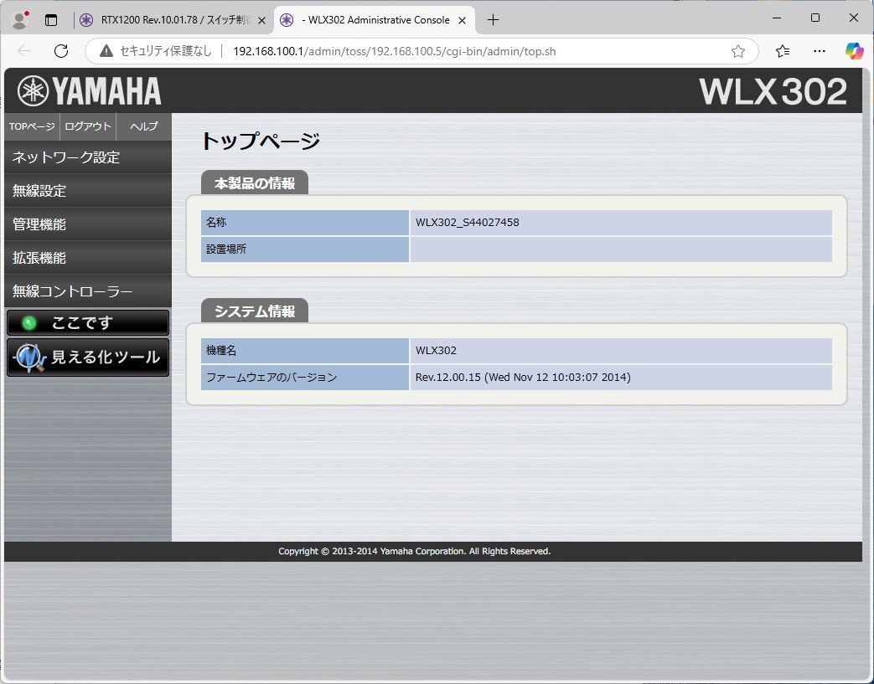
Task: Click WLX302 product logo in header
Action: pos(773,91)
